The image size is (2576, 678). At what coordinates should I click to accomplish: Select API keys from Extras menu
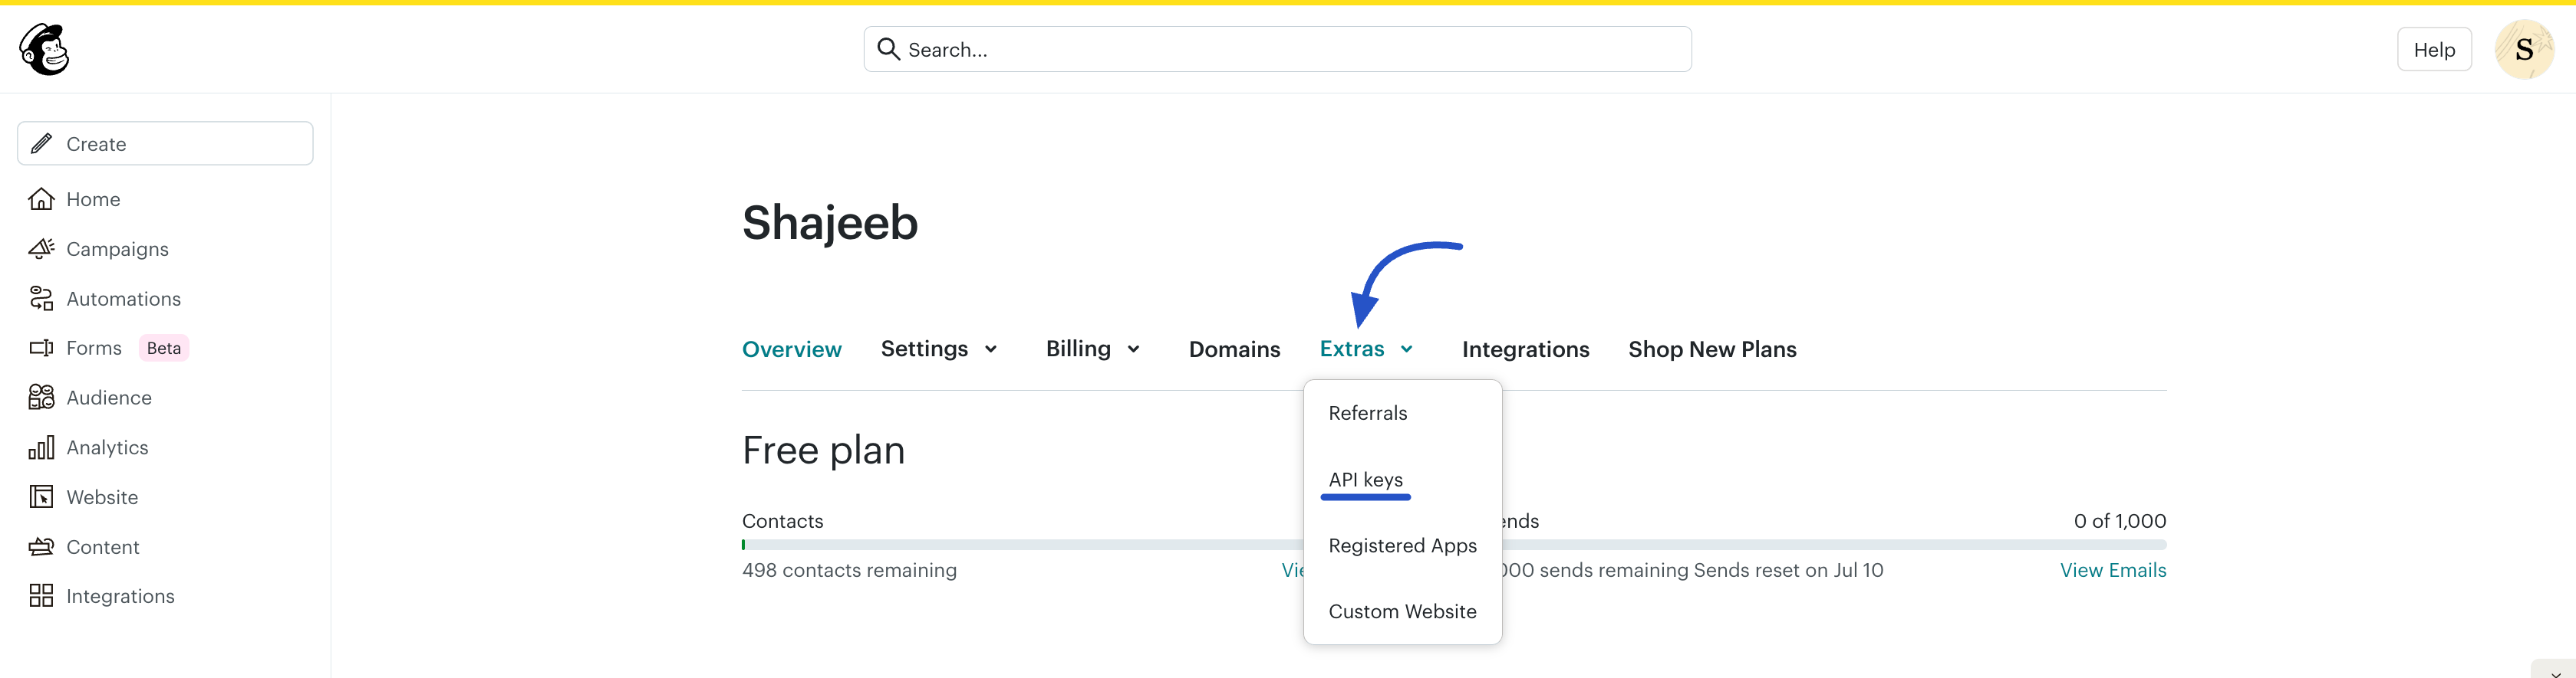(1365, 480)
